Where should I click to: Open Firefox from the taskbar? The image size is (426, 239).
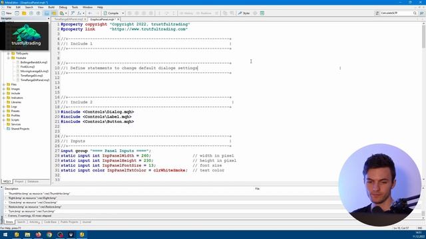tap(39, 234)
